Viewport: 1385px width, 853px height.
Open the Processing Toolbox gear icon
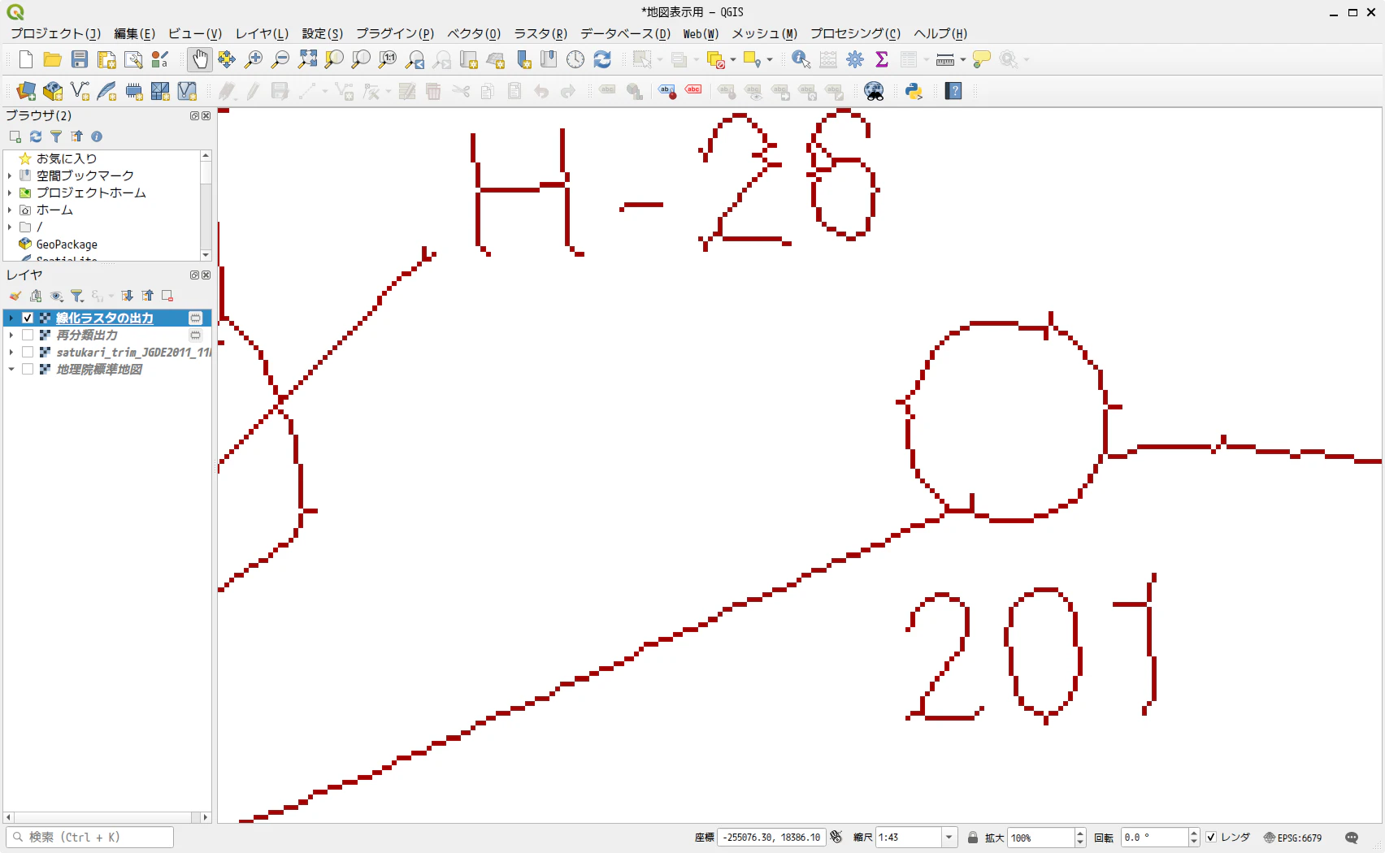855,59
